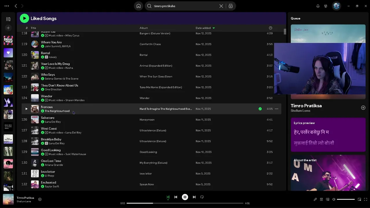Open artist Kesha link

pyautogui.click(x=69, y=68)
